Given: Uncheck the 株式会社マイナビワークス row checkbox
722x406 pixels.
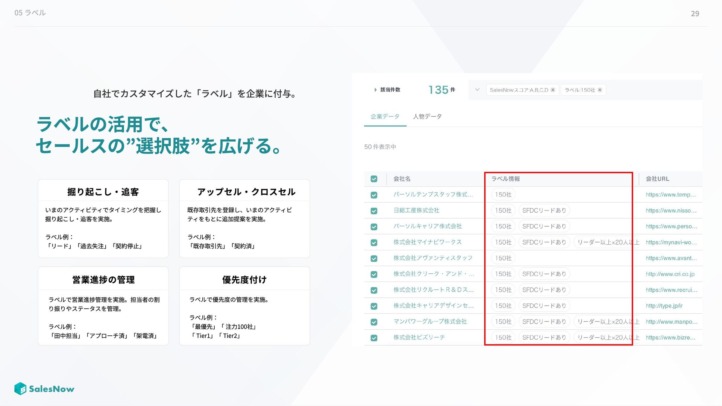Looking at the screenshot, I should [x=374, y=242].
